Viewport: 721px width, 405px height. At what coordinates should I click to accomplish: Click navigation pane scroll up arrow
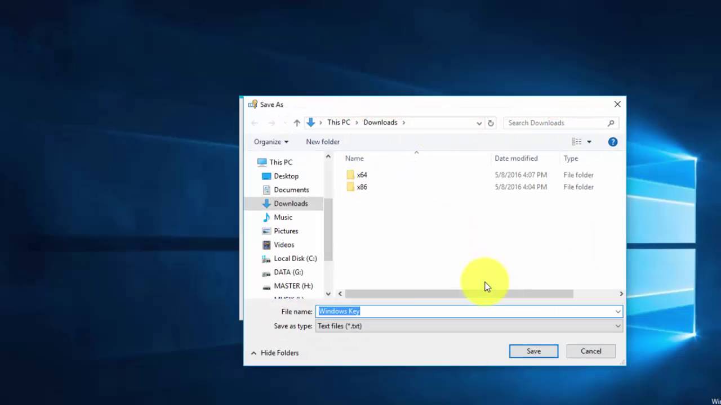(328, 157)
